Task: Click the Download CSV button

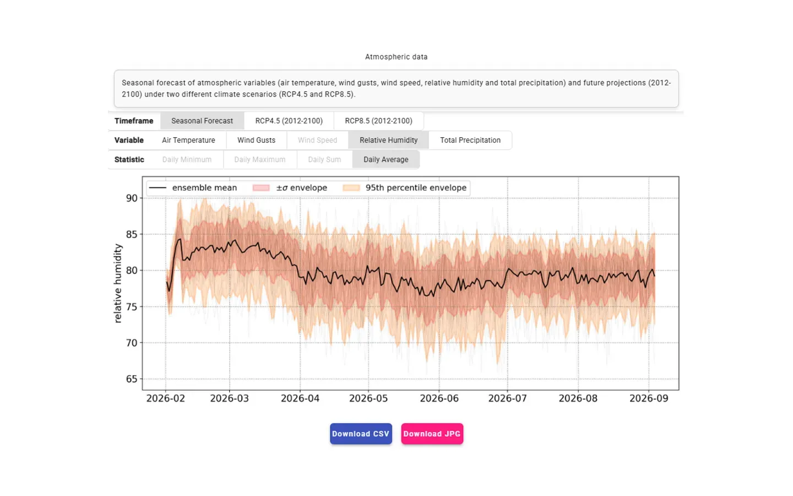Action: point(361,434)
